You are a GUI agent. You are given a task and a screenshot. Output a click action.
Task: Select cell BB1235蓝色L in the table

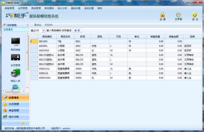point(47,60)
